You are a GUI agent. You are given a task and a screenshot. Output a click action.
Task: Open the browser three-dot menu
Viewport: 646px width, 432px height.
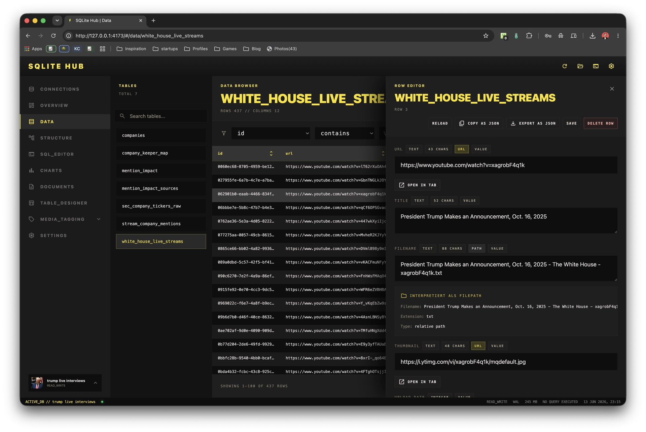[618, 36]
